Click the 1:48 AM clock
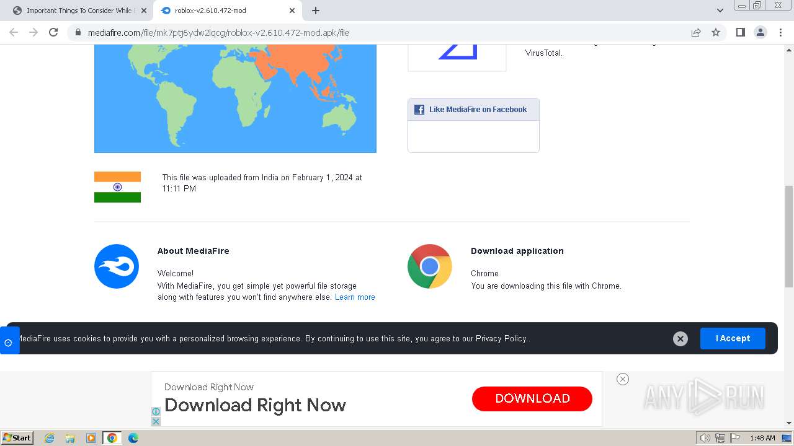Image resolution: width=794 pixels, height=446 pixels. 762,438
